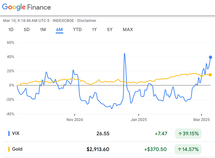Switch to the YTD range tab
215x158 pixels.
point(77,30)
